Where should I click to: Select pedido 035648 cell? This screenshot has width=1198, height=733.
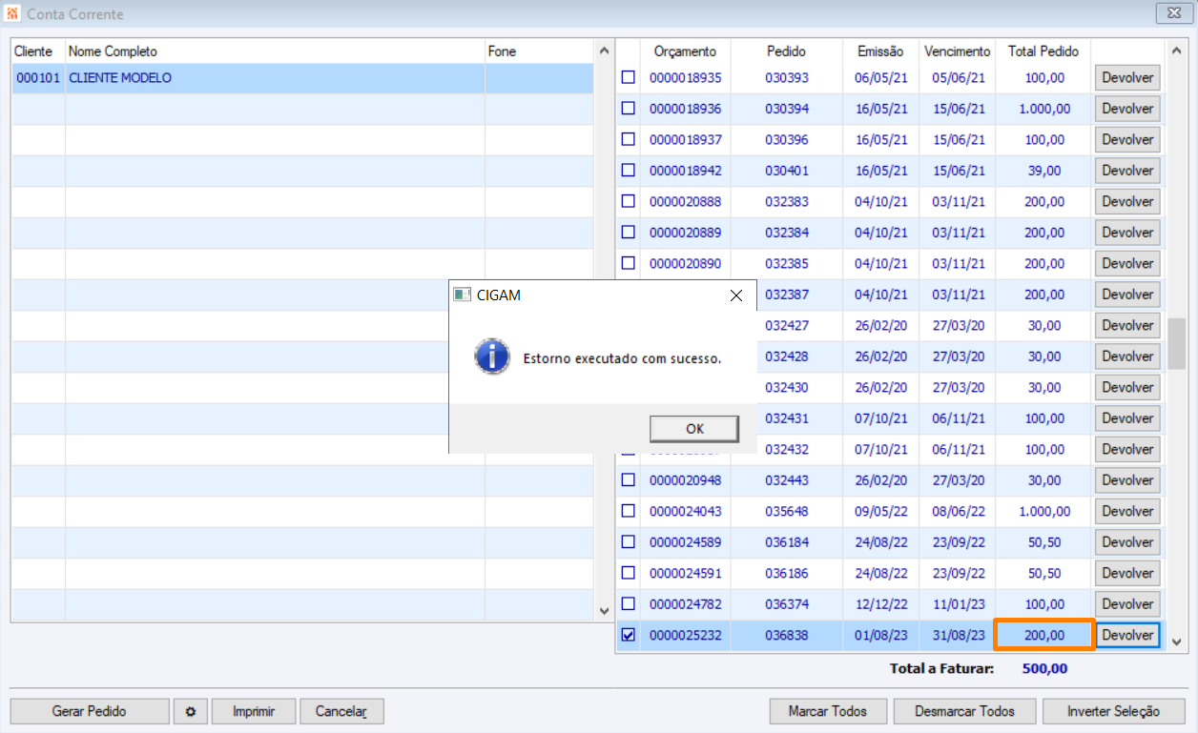786,512
